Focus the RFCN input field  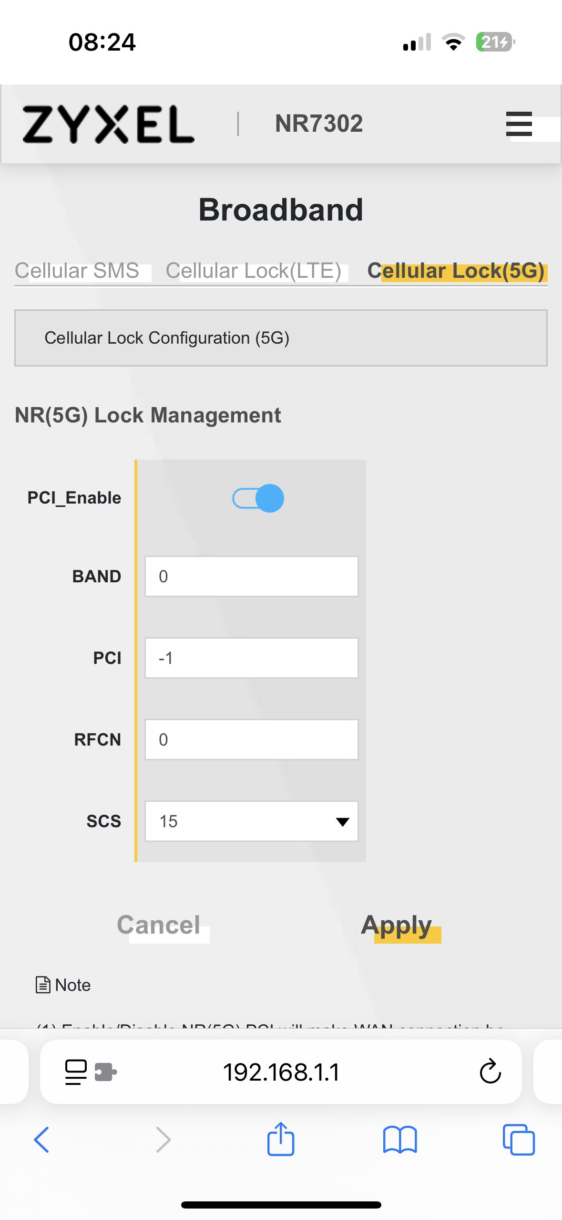(251, 739)
